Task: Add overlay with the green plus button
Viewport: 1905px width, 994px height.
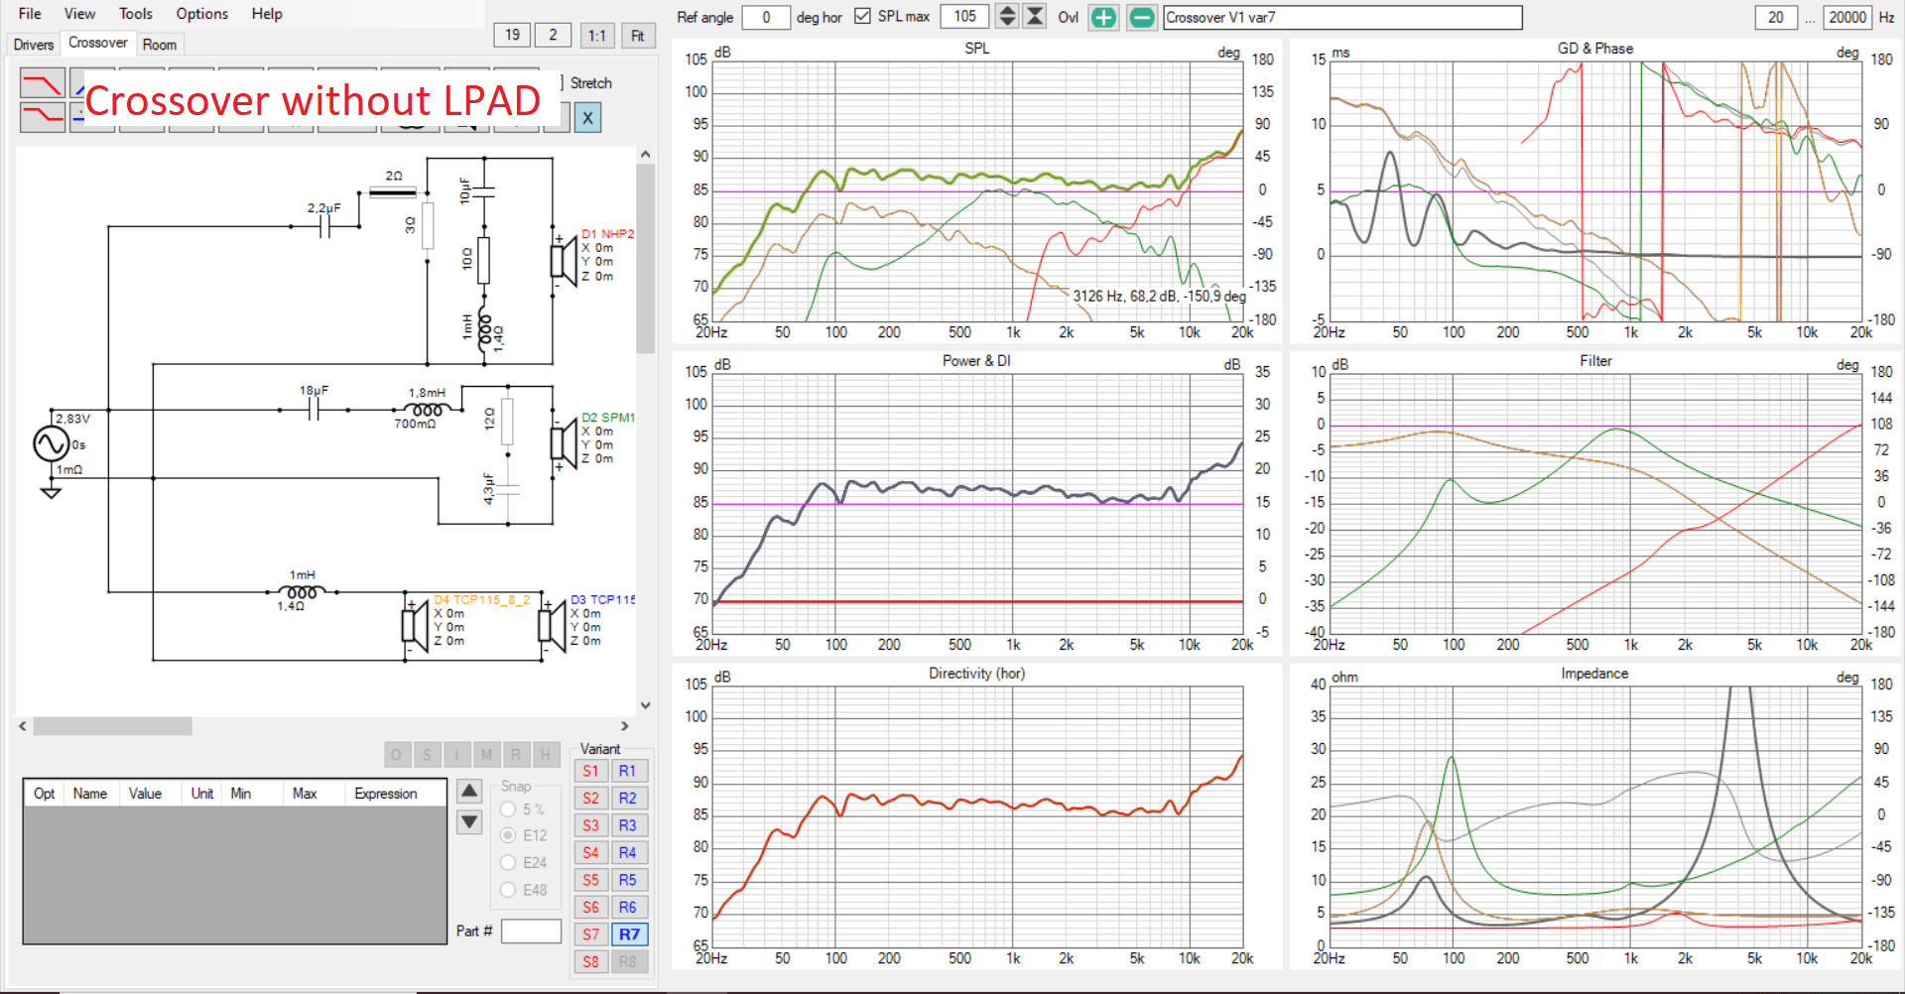Action: (x=1103, y=17)
